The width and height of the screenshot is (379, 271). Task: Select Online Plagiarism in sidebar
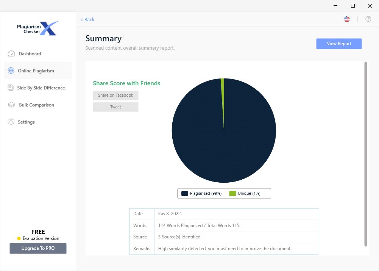[x=38, y=70]
